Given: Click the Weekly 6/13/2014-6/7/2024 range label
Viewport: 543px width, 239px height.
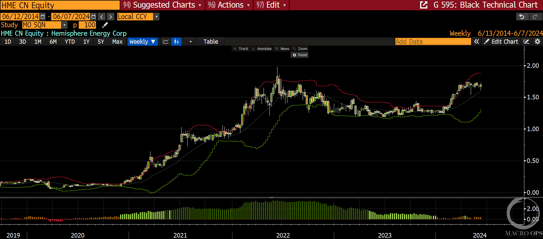Looking at the screenshot, I should pyautogui.click(x=496, y=33).
